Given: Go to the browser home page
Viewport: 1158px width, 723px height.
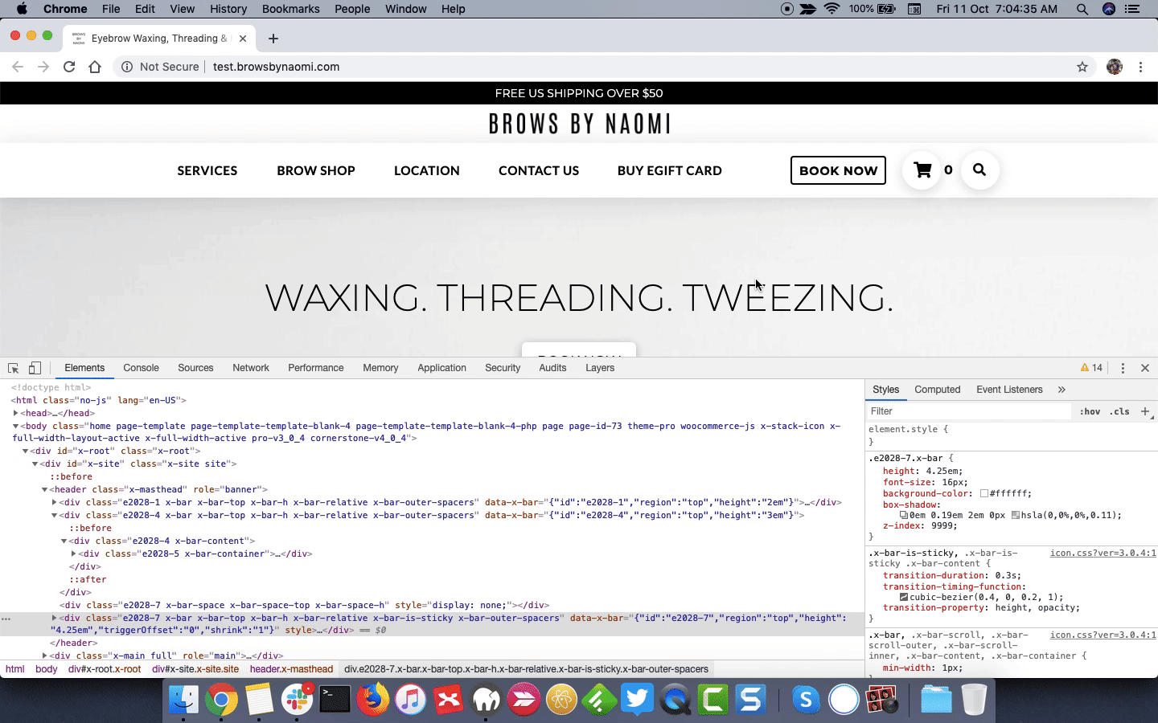Looking at the screenshot, I should [x=95, y=67].
